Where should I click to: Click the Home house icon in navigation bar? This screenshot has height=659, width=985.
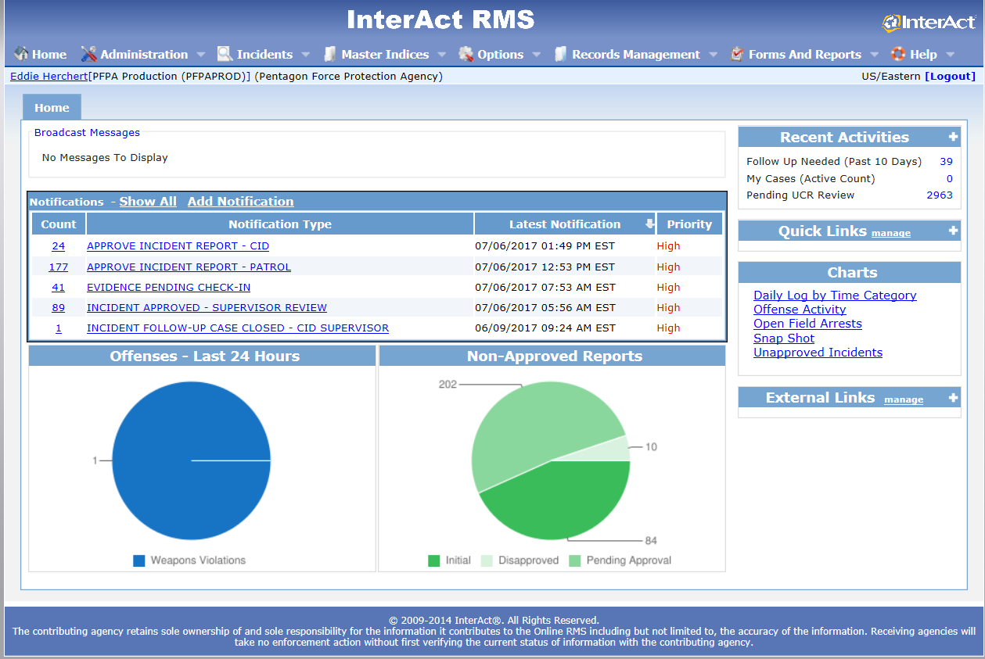pyautogui.click(x=21, y=54)
